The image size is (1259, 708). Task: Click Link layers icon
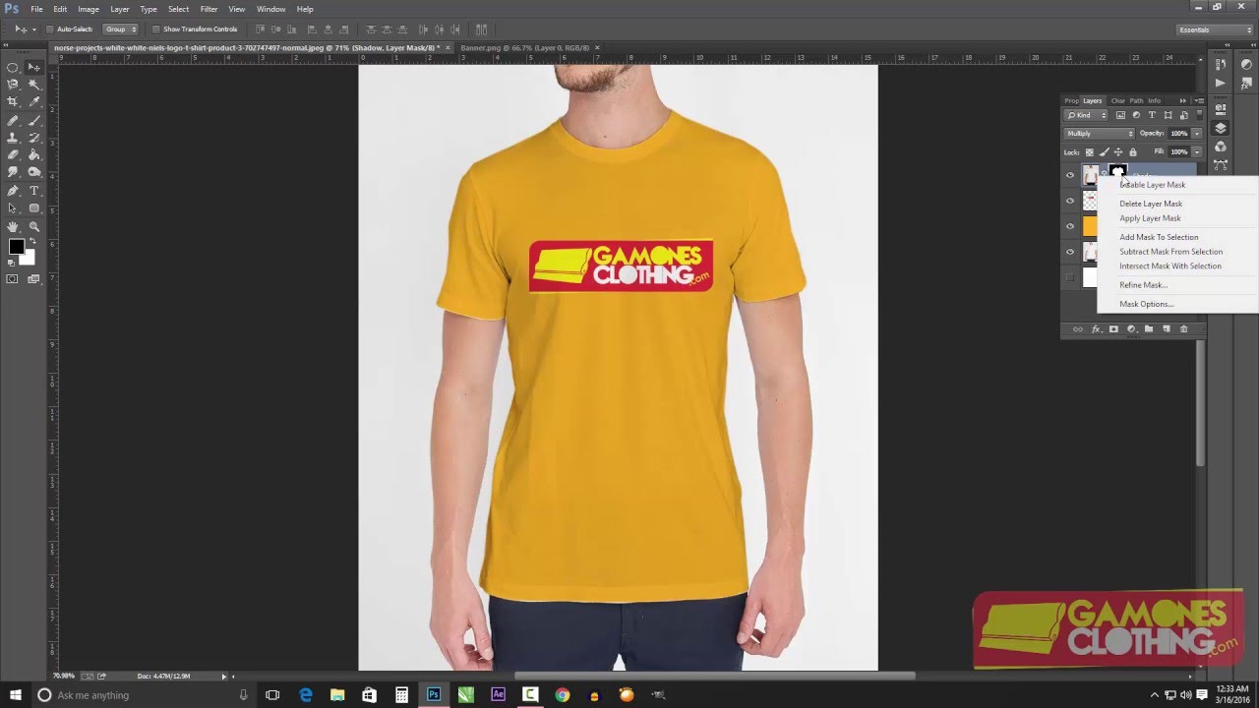pyautogui.click(x=1077, y=329)
